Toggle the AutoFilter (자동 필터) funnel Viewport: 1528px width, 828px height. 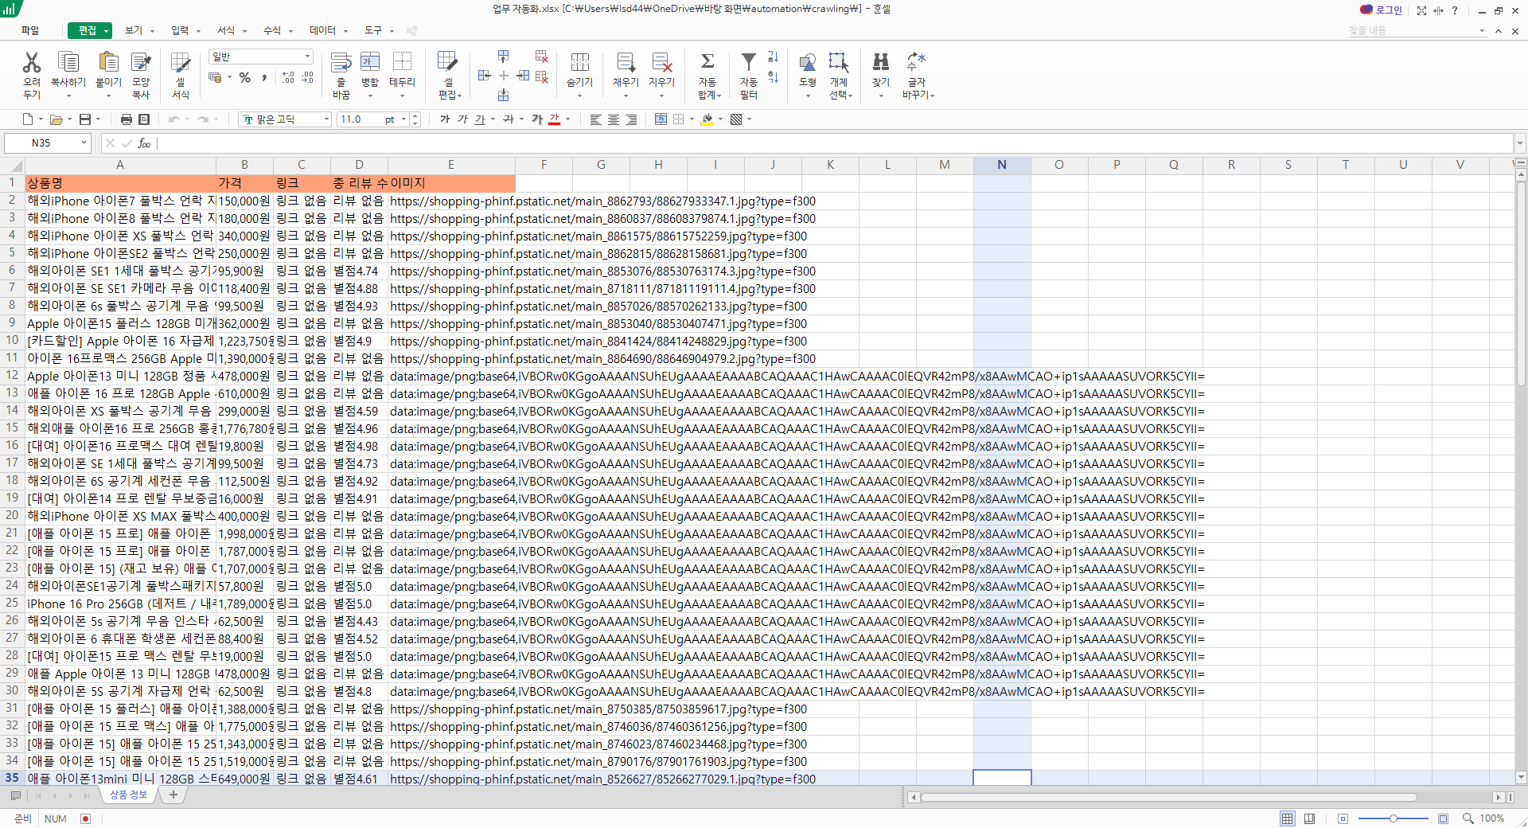tap(749, 61)
